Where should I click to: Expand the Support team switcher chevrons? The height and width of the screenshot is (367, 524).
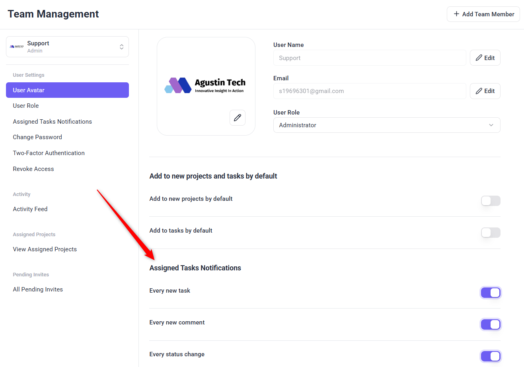pyautogui.click(x=121, y=47)
